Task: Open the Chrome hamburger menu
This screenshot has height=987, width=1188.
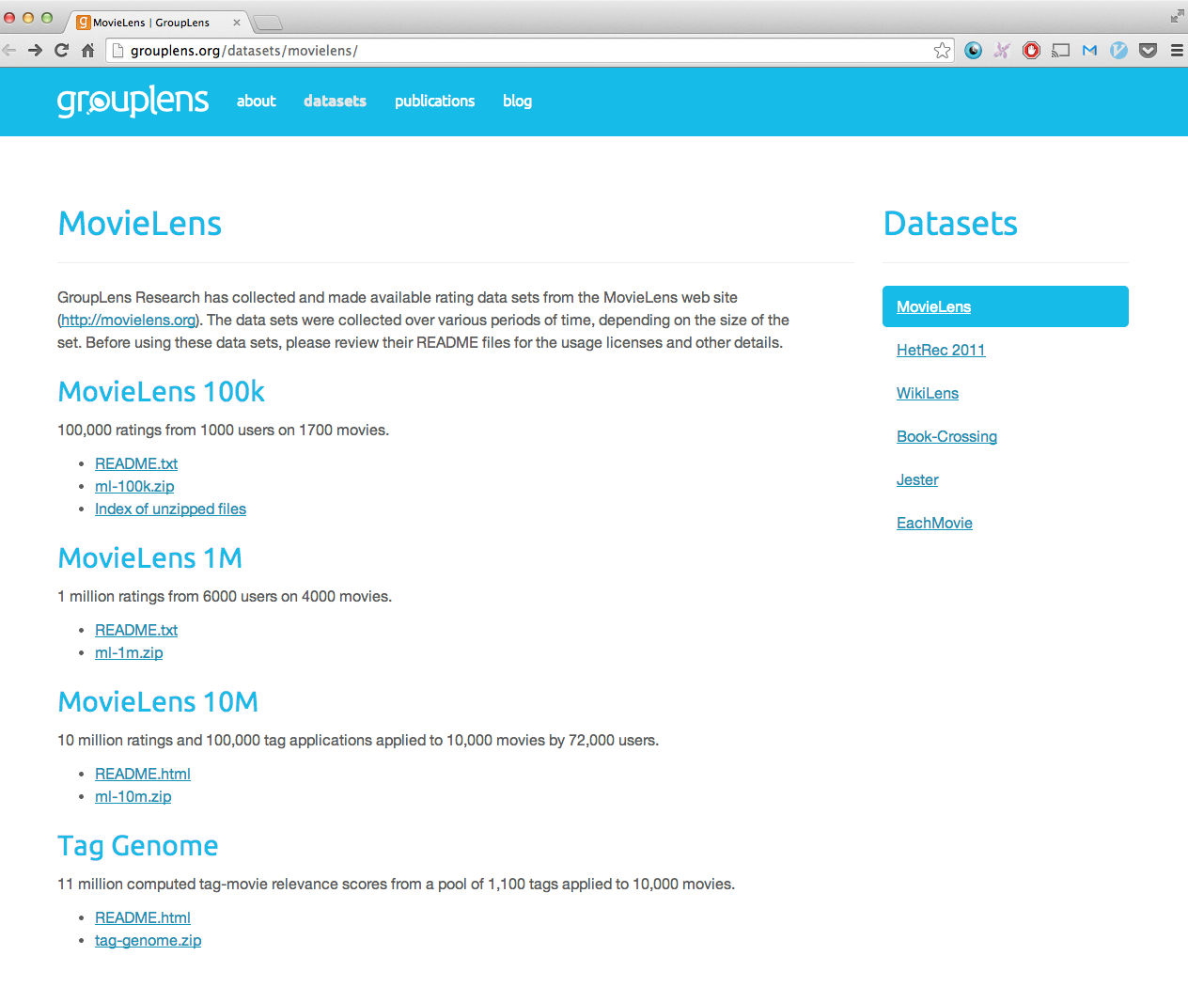Action: pyautogui.click(x=1177, y=51)
